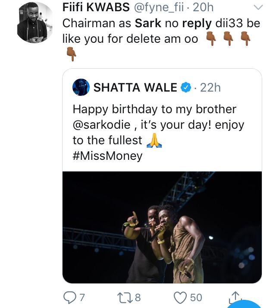276x308 pixels.
Task: Click the 50 likes count
Action: click(x=196, y=297)
